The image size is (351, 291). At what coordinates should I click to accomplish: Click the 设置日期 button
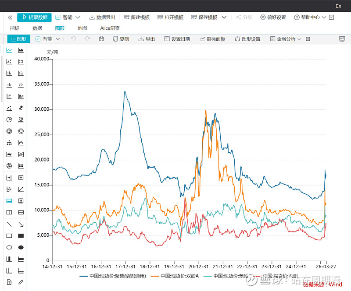point(177,39)
